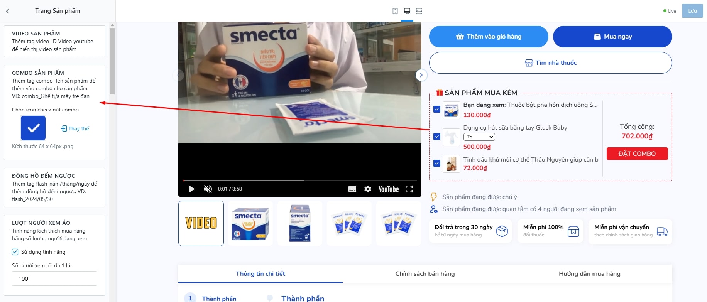Open the ĐỒNG HỒ ĐẾM NGƯỢC block
The image size is (707, 302).
coord(54,187)
